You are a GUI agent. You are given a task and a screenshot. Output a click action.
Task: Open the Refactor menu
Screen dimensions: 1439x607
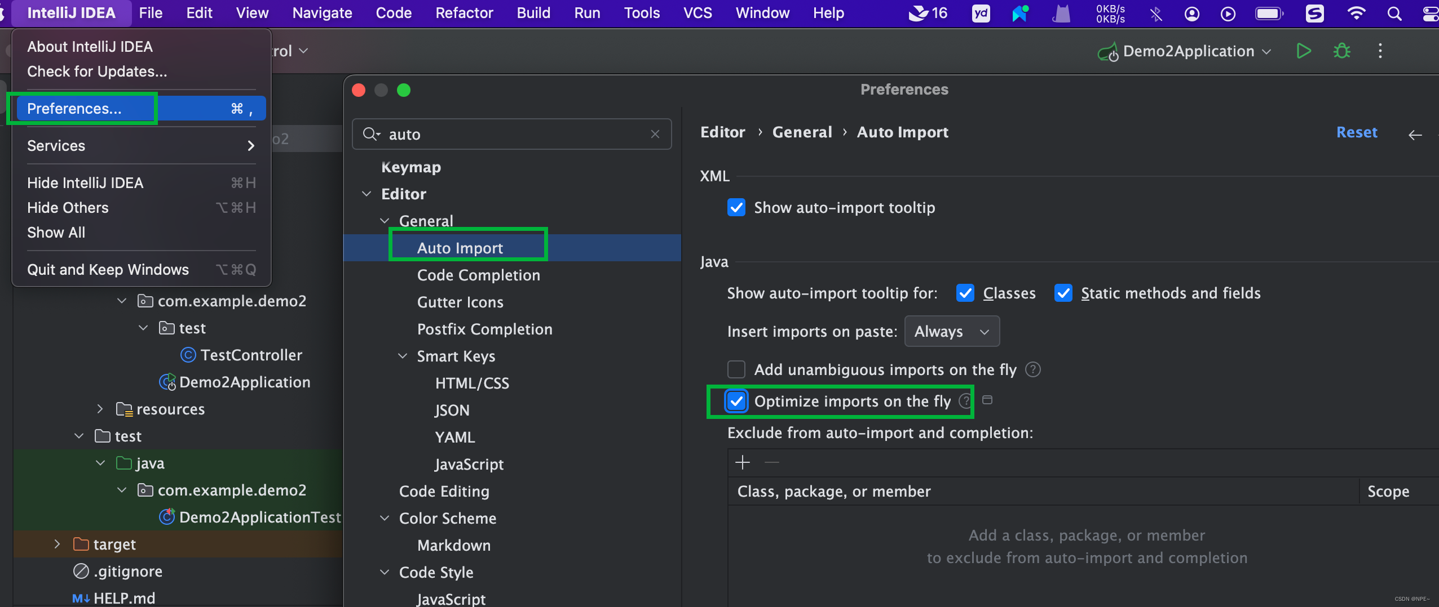pyautogui.click(x=464, y=13)
